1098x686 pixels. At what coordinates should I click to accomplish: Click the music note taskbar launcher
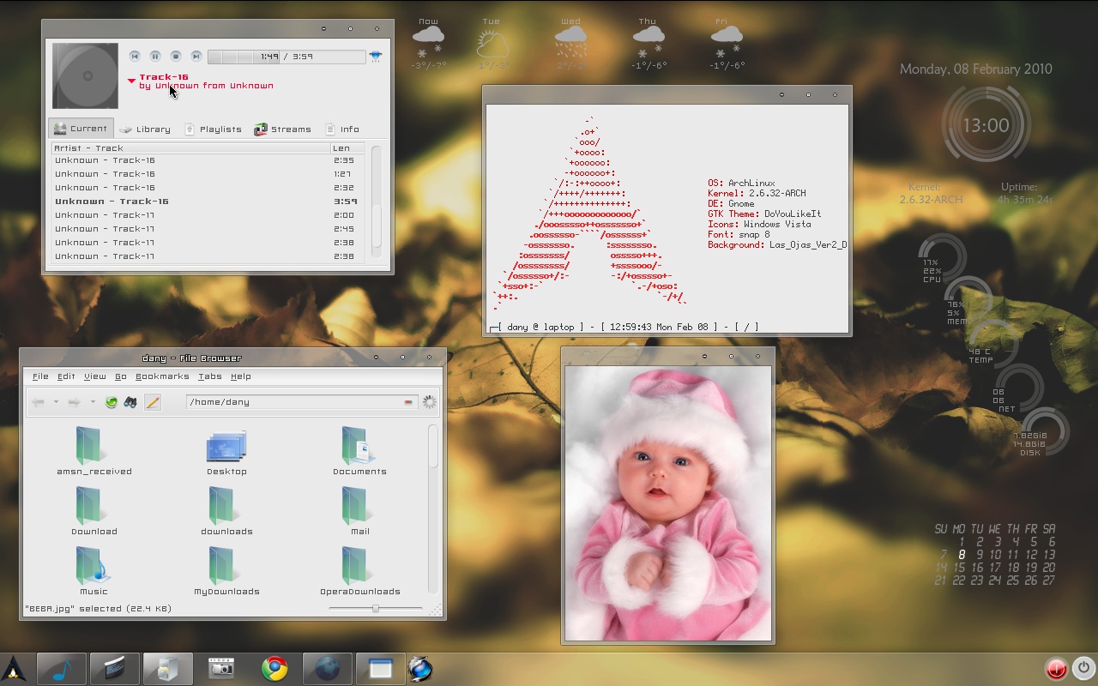tap(62, 669)
